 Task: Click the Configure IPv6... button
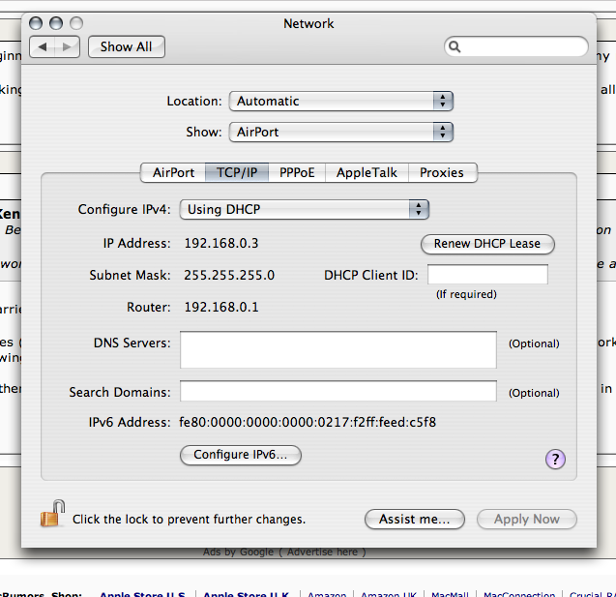point(241,455)
